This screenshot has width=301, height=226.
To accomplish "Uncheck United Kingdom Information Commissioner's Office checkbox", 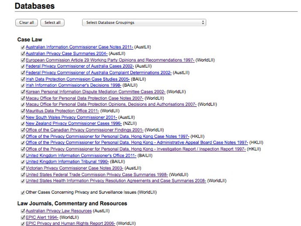I will [23, 155].
